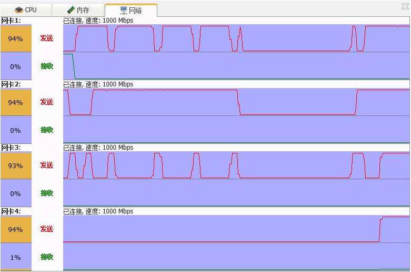
Task: Click the 发送 label for 网卡4
Action: 47,229
